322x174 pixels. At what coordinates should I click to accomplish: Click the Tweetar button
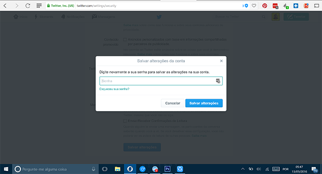click(296, 17)
